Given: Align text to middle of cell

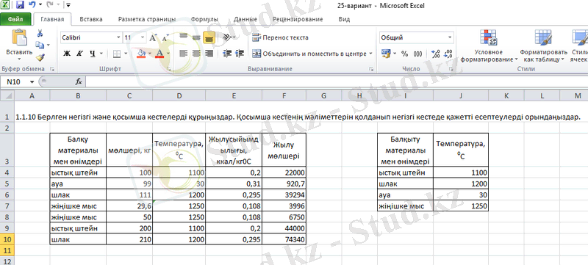Looking at the screenshot, I should pyautogui.click(x=196, y=37).
